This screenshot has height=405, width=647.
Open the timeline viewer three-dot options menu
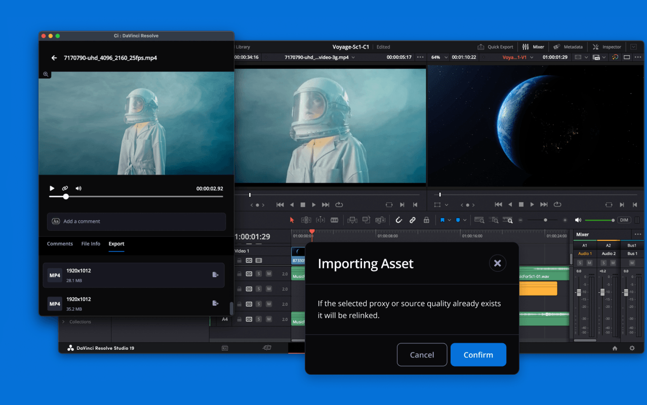tap(637, 57)
